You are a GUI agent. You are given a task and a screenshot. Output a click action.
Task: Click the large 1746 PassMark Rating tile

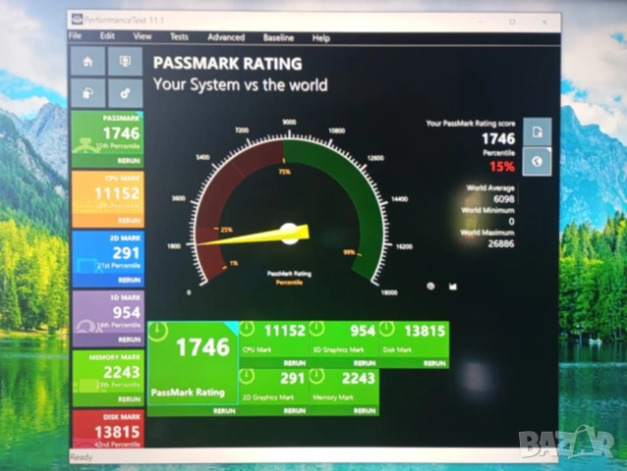click(x=194, y=363)
